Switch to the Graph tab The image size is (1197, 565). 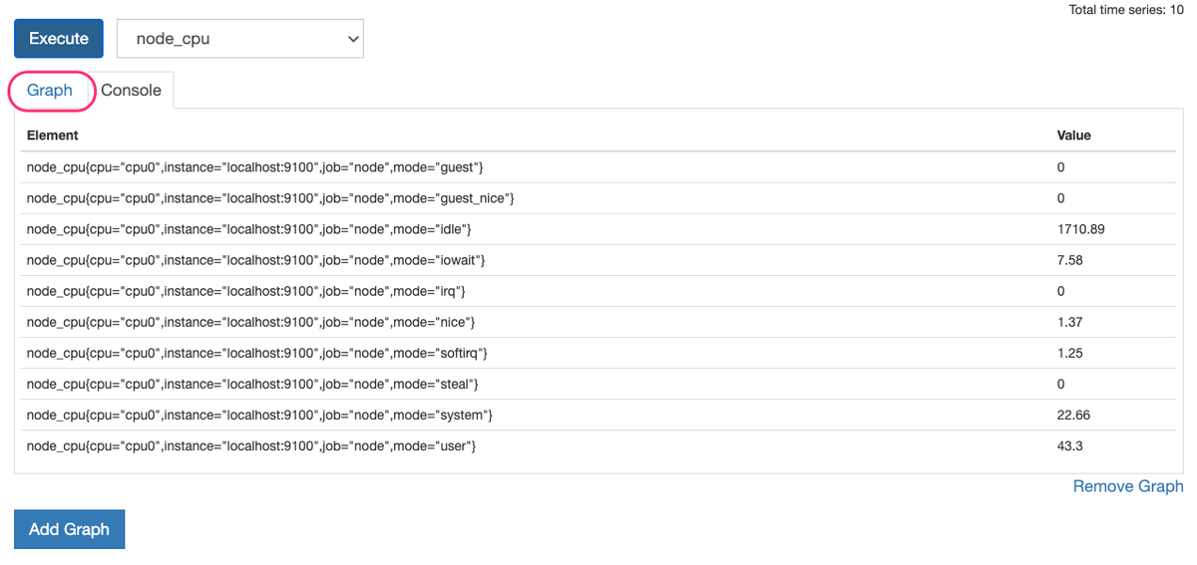tap(50, 91)
